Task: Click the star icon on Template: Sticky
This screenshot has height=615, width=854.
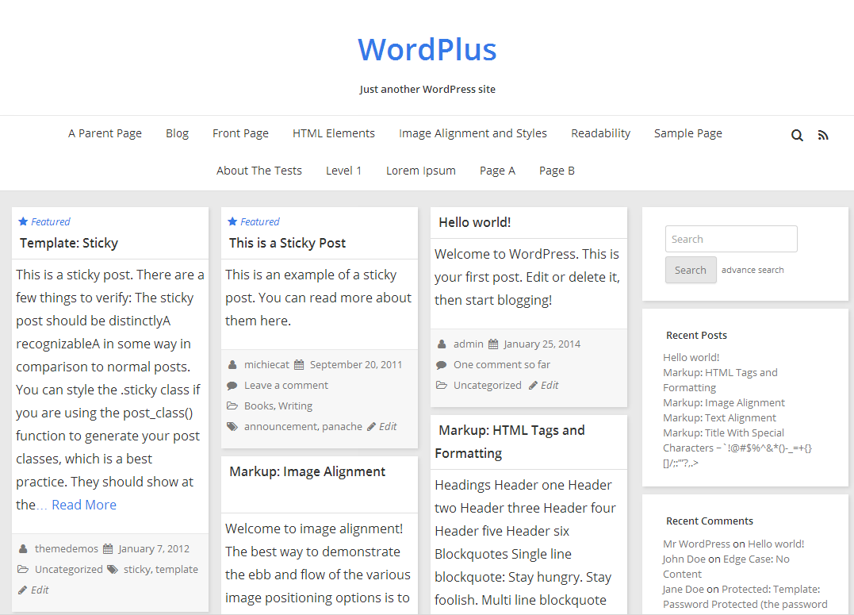Action: (23, 221)
